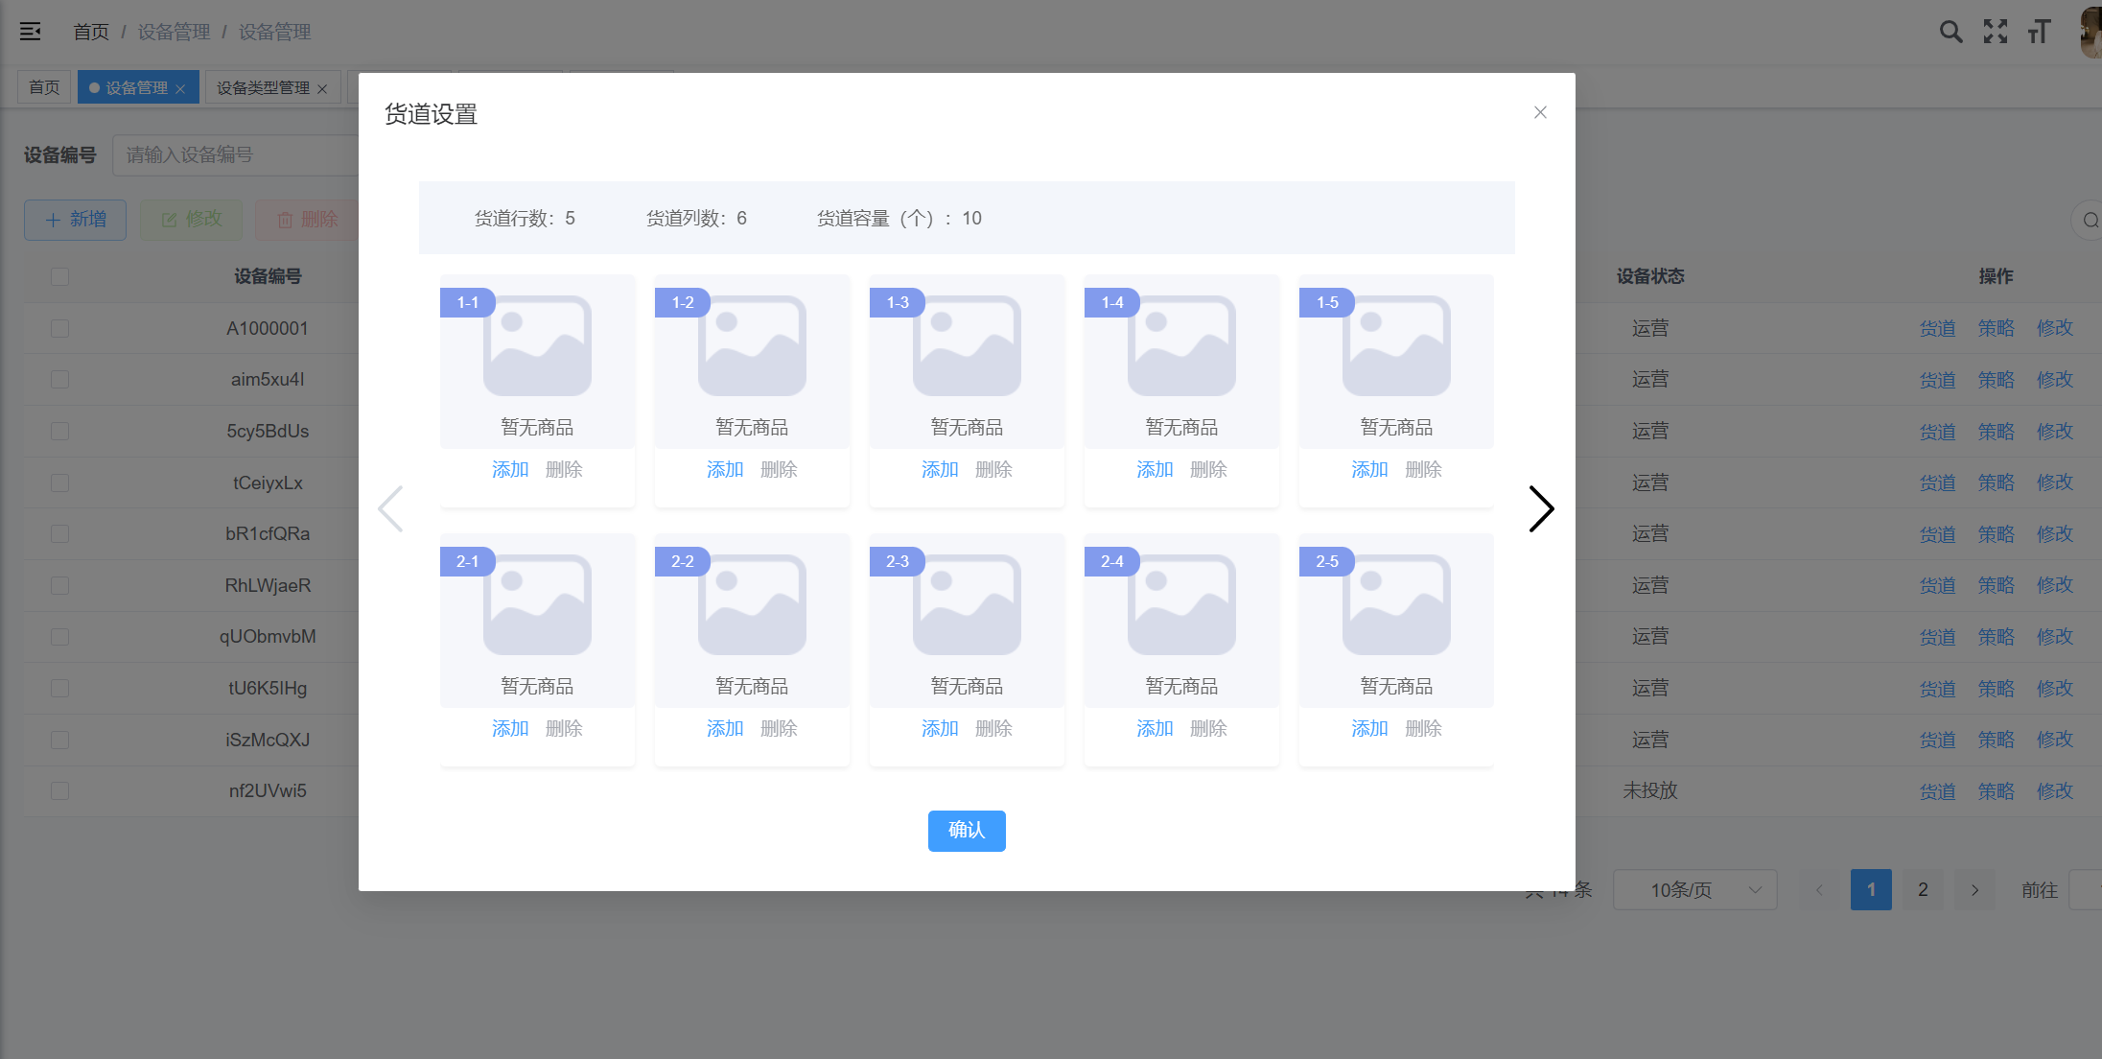Click the hamburger menu collapse icon

[x=31, y=32]
